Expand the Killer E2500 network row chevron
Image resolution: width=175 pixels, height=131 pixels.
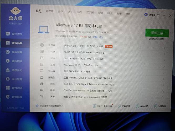163,85
